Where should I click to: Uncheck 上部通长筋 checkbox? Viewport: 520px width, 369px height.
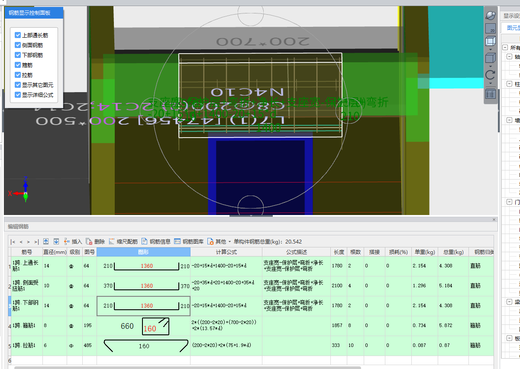(x=18, y=35)
